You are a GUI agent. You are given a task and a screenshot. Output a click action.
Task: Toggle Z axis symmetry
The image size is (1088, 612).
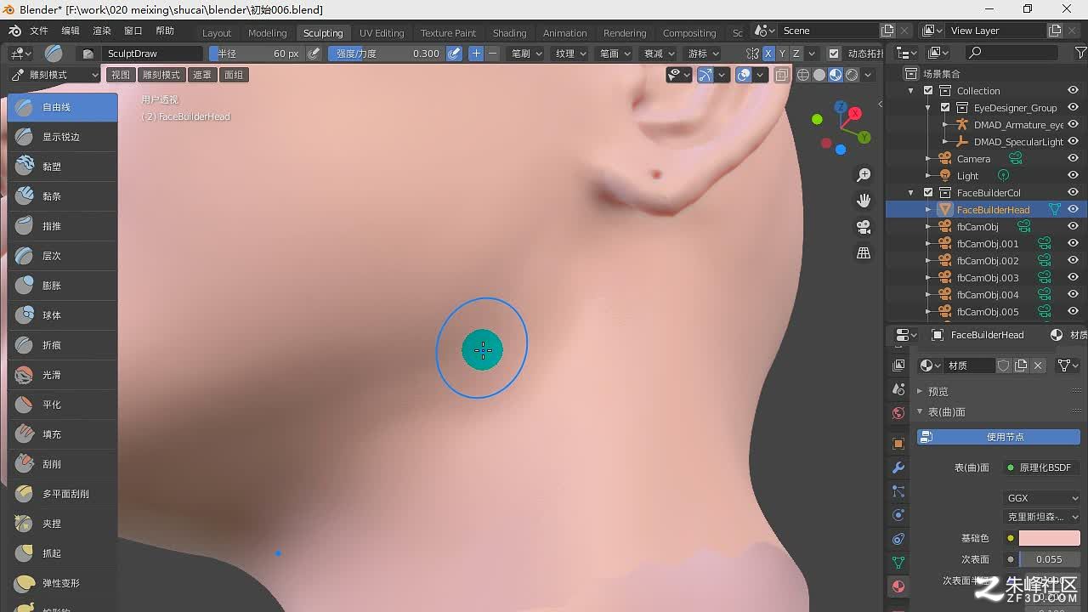tap(796, 54)
